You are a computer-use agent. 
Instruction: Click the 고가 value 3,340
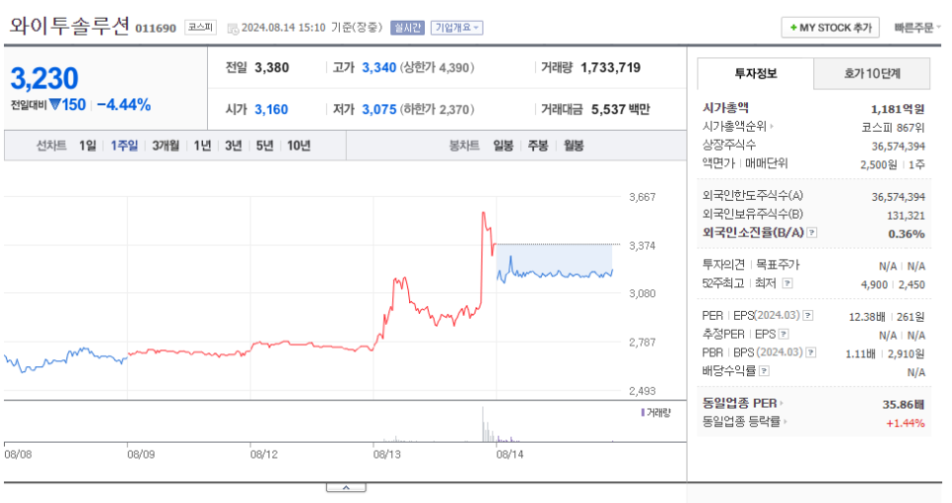pos(378,67)
